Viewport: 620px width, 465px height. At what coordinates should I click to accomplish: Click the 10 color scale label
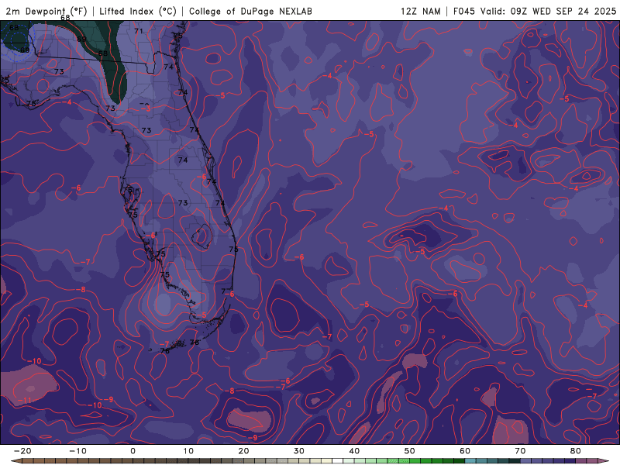point(188,451)
